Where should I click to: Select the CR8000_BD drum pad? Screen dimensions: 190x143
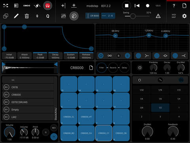pyautogui.click(x=68, y=133)
